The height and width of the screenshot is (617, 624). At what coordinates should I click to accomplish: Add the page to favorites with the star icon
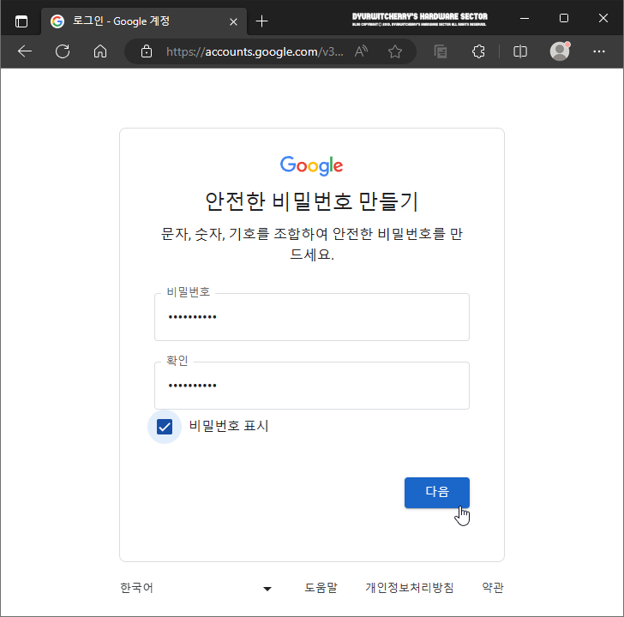pos(395,51)
